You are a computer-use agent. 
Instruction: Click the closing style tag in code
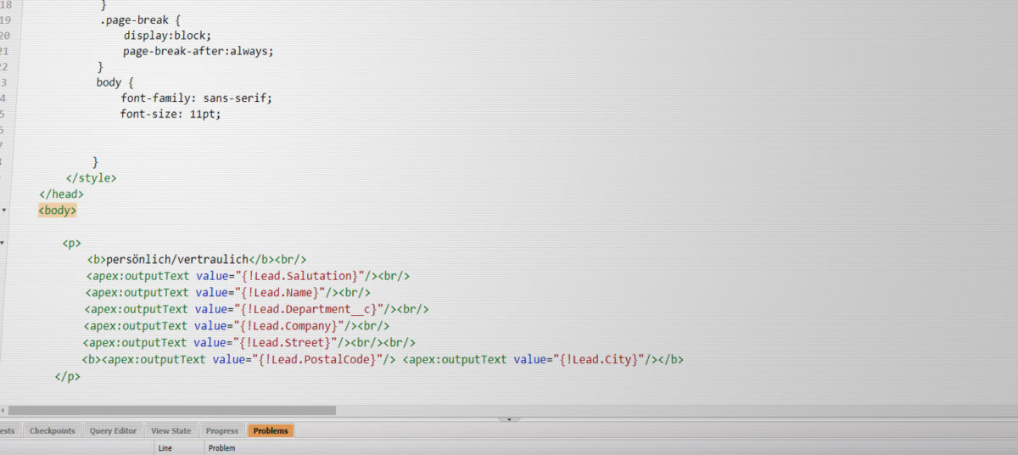(x=91, y=177)
